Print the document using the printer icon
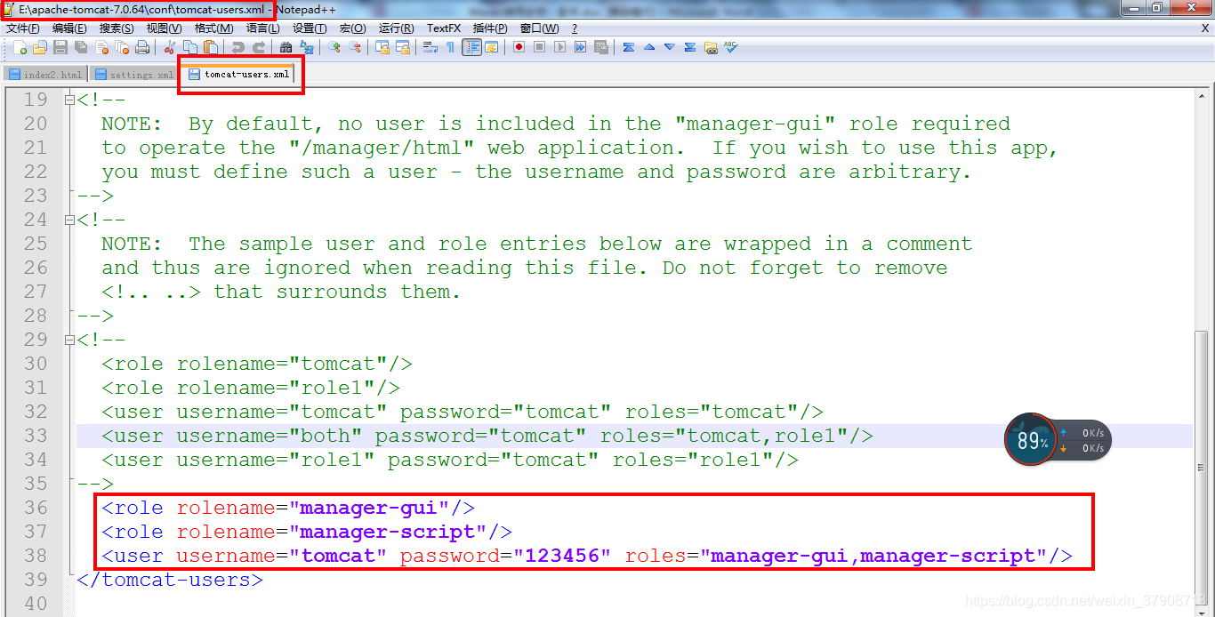1215x617 pixels. [x=142, y=47]
